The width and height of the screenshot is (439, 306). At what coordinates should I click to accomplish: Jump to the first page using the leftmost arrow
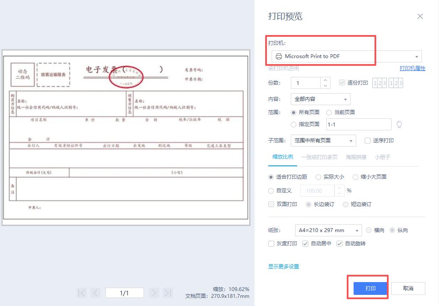pyautogui.click(x=81, y=293)
